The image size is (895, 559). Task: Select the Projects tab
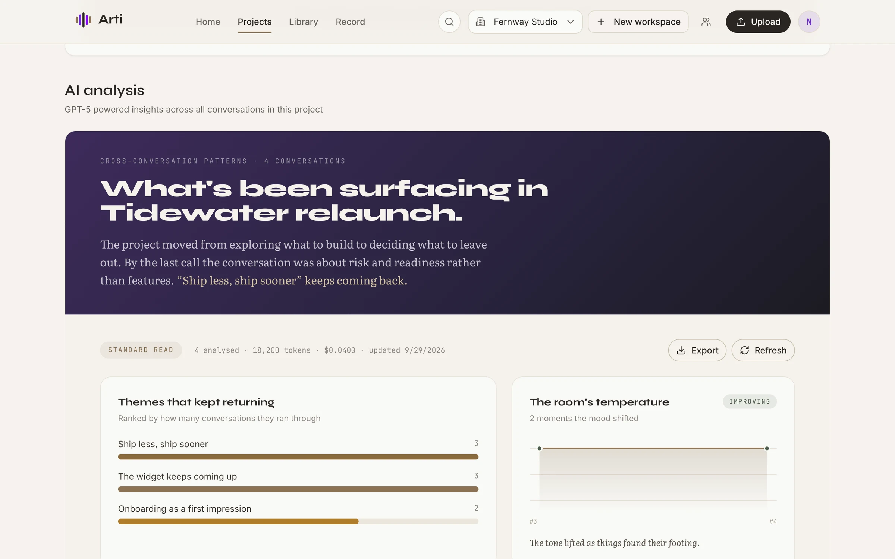(254, 22)
